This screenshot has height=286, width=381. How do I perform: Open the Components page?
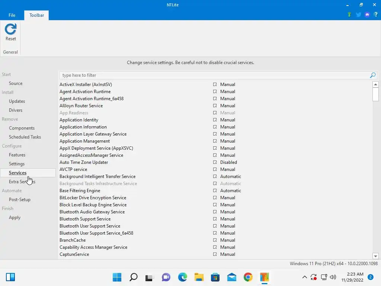click(22, 128)
